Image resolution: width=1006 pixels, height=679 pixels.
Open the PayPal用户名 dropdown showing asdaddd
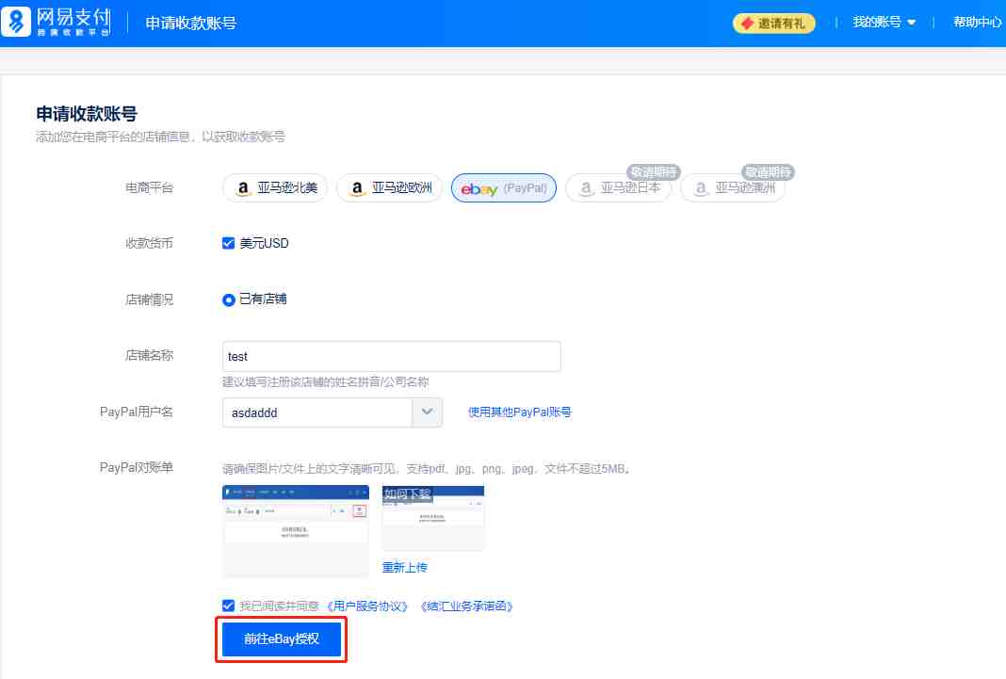point(333,412)
